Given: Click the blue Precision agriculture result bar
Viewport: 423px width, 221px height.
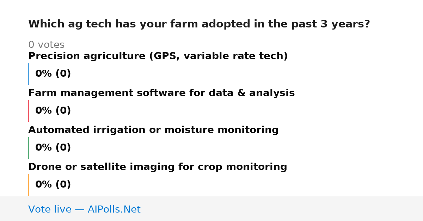Looking at the screenshot, I should (x=28, y=74).
